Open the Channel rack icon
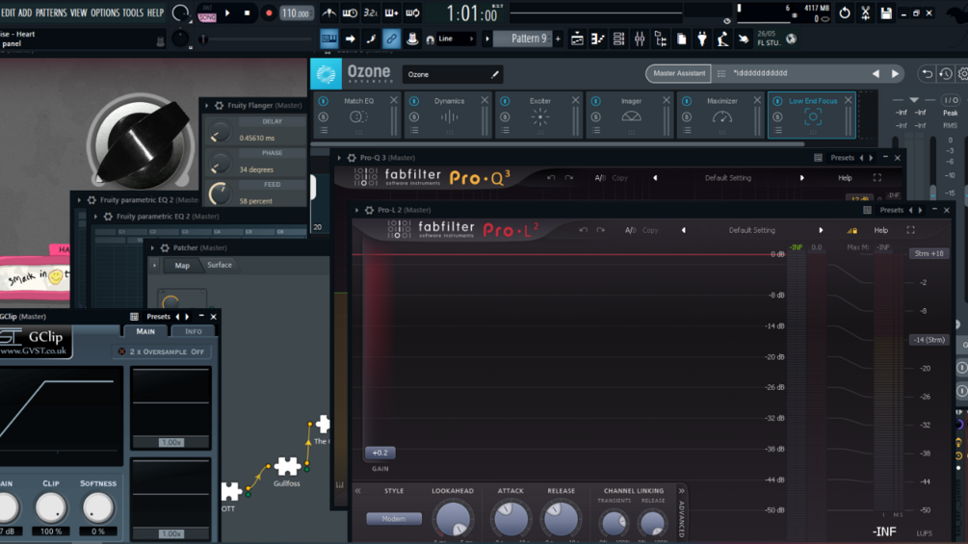The image size is (968, 544). 618,39
